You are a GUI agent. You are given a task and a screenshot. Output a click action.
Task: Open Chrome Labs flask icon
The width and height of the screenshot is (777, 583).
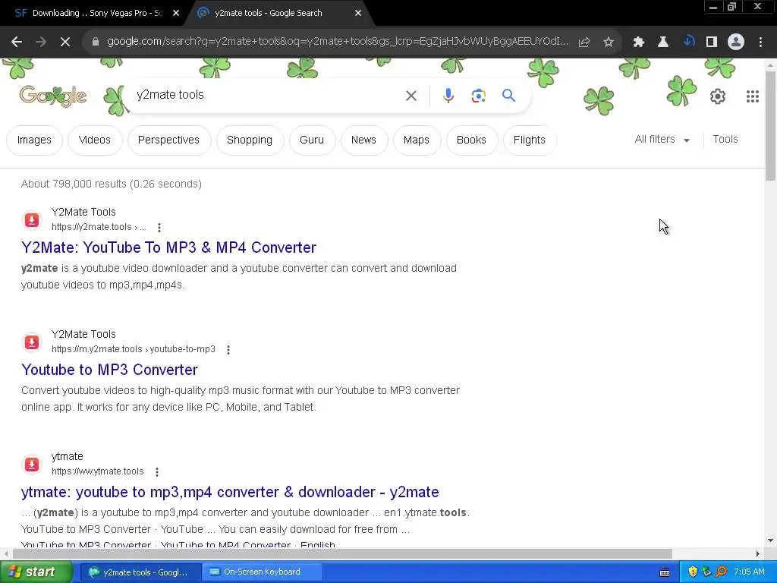click(663, 43)
